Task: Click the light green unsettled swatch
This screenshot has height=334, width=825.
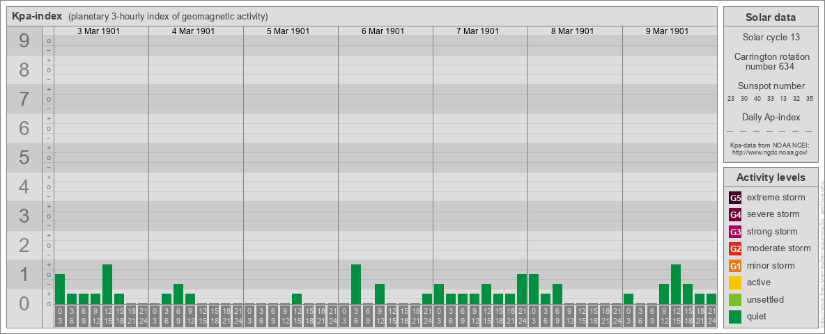Action: tap(735, 300)
